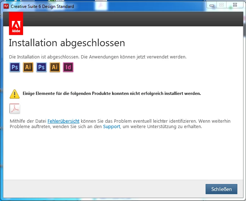Click the second Illustrator icon

pos(55,67)
